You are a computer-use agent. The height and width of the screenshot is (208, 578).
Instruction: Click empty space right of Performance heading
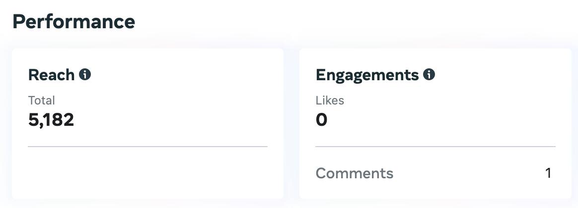pos(348,22)
